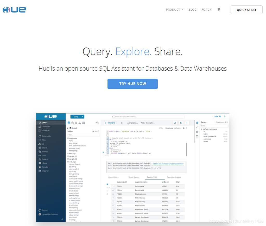Click the Search saved documents field
The width and height of the screenshot is (266, 226).
click(148, 117)
